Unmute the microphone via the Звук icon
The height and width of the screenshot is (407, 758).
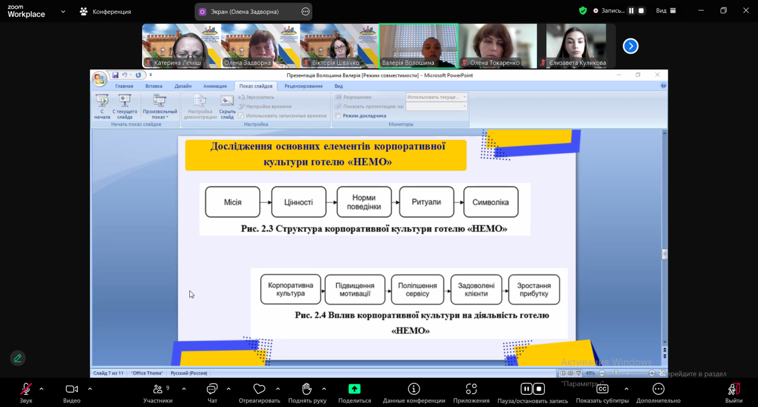[x=25, y=389]
